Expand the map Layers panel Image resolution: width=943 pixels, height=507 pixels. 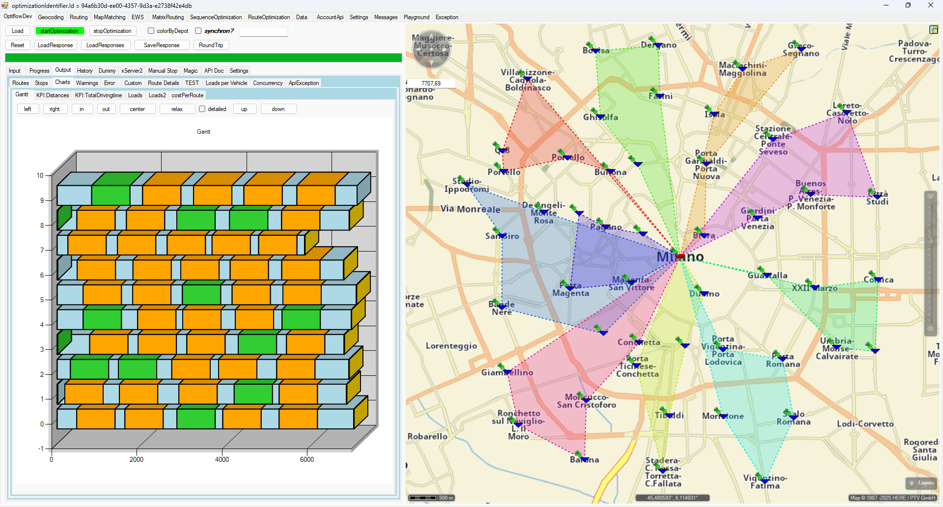click(921, 483)
